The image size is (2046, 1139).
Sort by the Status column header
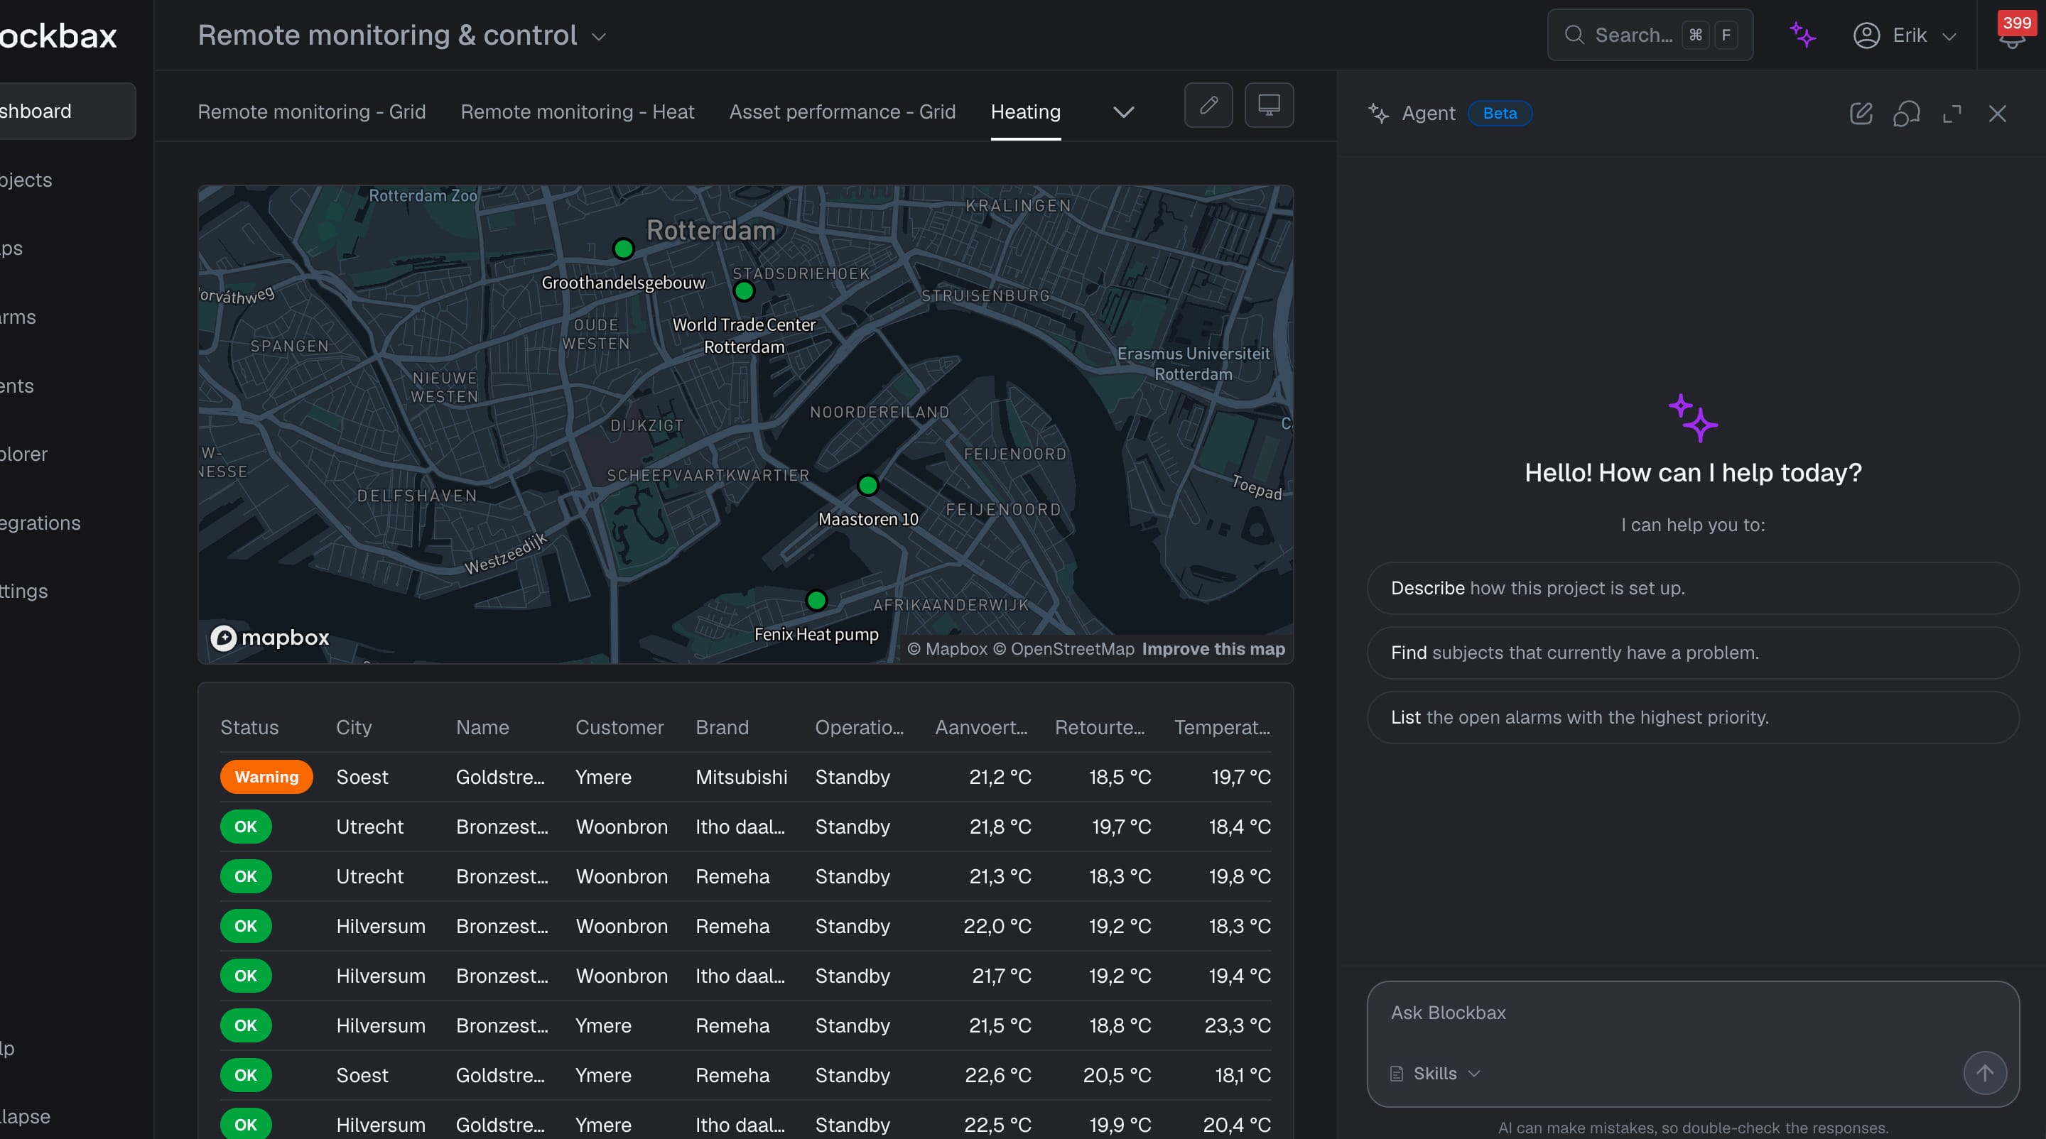tap(249, 727)
